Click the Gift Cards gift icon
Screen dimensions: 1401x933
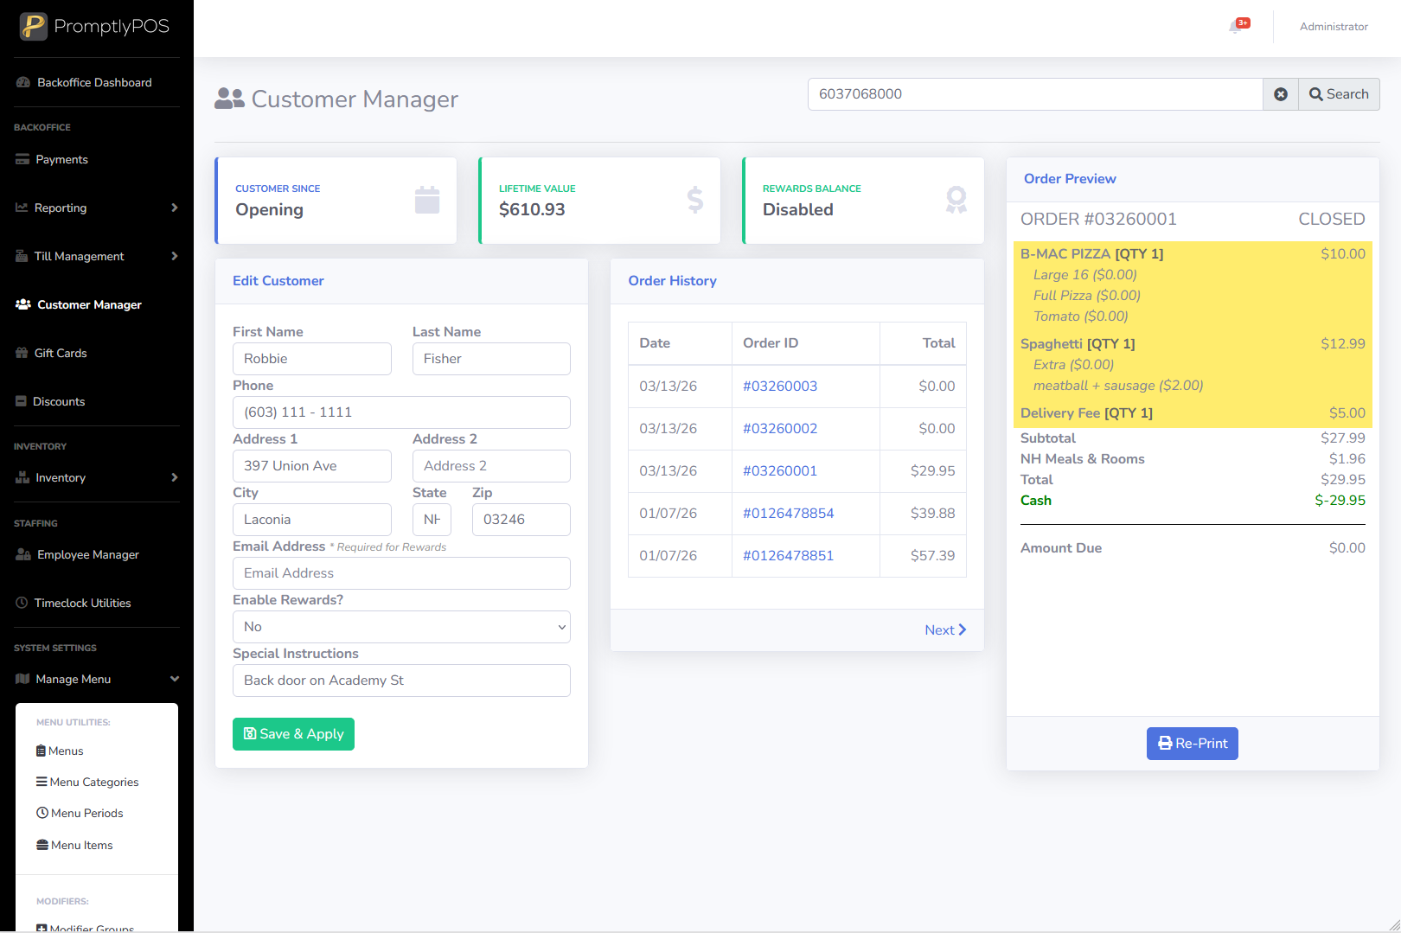[x=22, y=353]
